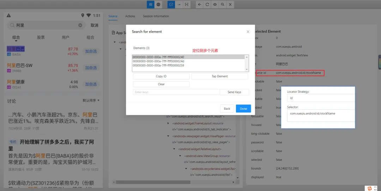
Task: Collapse the topmost tree node in App Source
Action: point(114,42)
